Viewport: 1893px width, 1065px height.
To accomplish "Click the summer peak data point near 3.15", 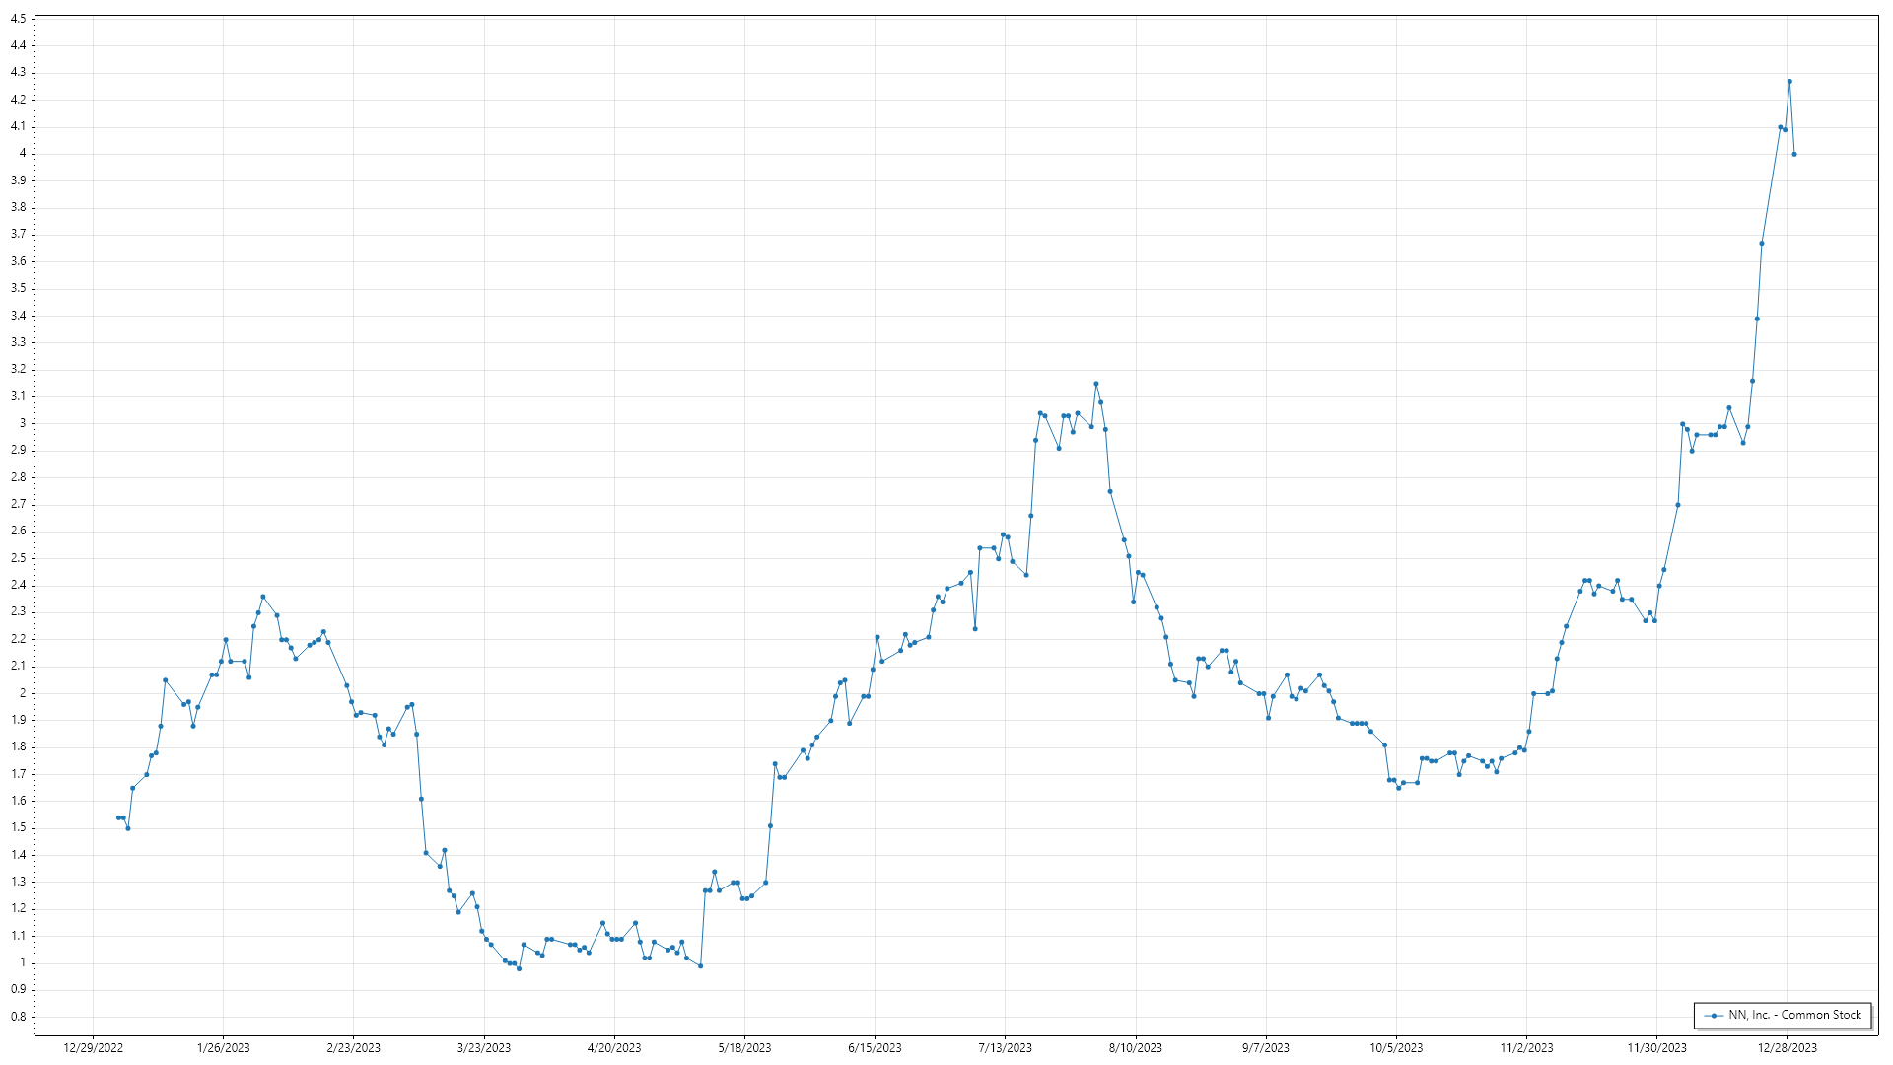I will 1096,384.
